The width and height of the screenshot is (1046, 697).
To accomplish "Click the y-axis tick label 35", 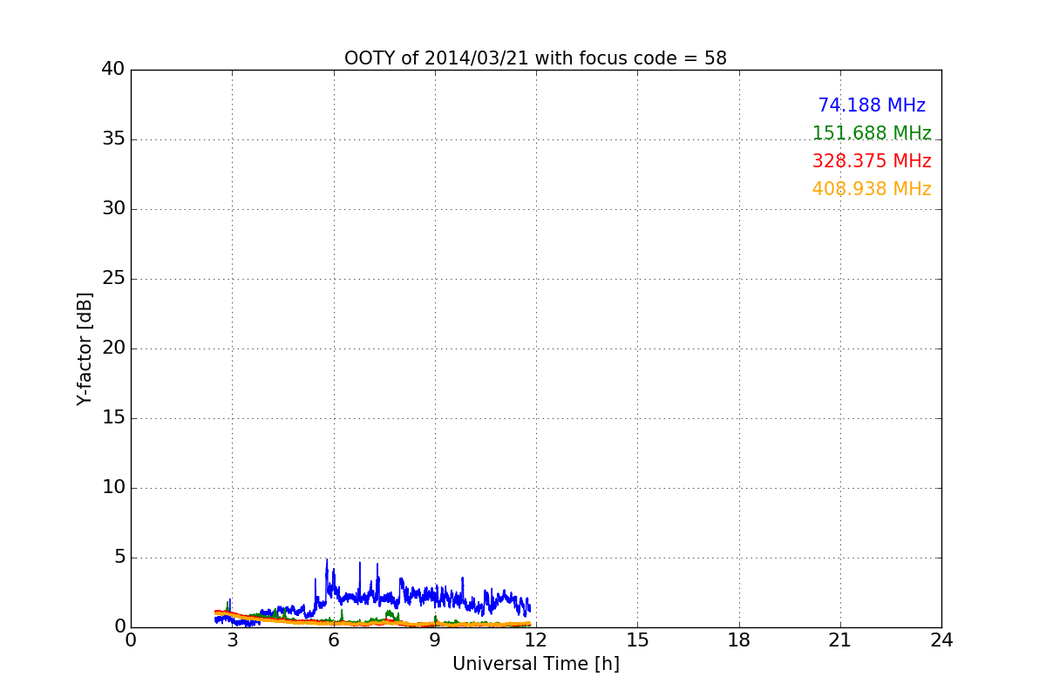I will [x=113, y=139].
